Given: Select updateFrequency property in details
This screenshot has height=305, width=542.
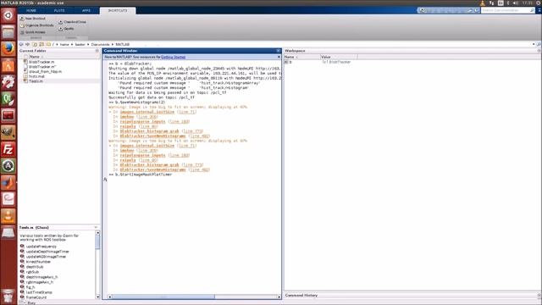Looking at the screenshot, I should [x=41, y=247].
